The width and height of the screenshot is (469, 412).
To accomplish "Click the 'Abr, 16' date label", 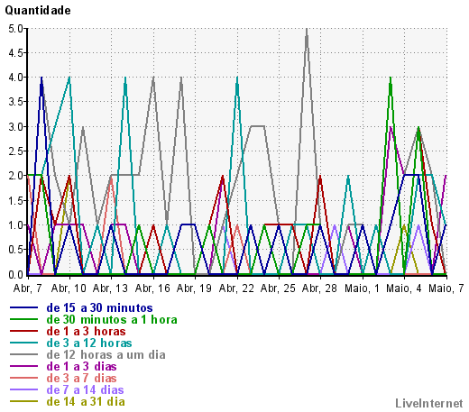I will (152, 288).
